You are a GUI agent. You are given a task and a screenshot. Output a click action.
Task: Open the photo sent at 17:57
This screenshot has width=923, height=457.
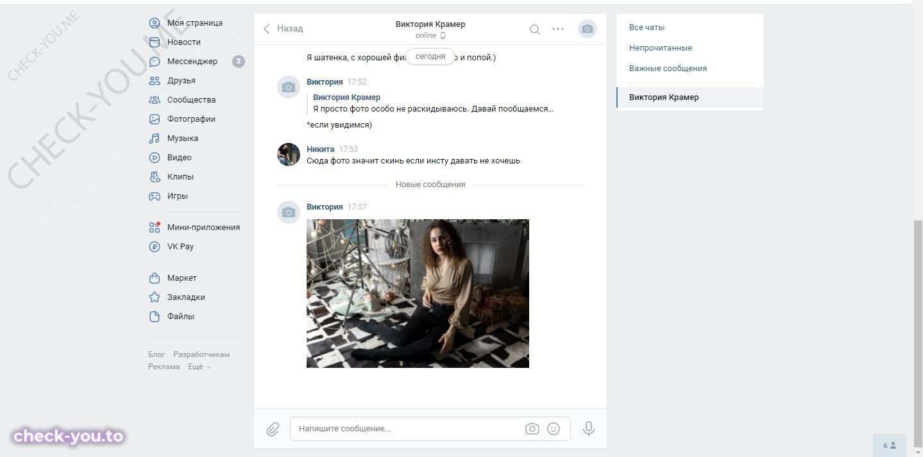tap(418, 294)
